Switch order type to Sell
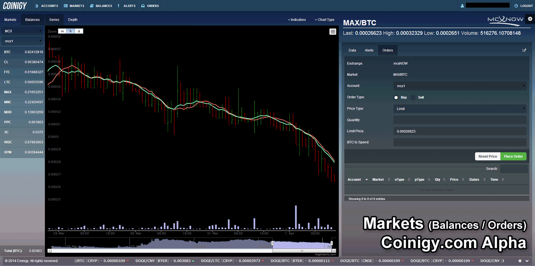This screenshot has height=266, width=535. [412, 97]
